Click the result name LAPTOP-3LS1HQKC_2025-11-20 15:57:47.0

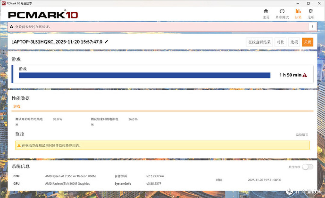pyautogui.click(x=57, y=42)
